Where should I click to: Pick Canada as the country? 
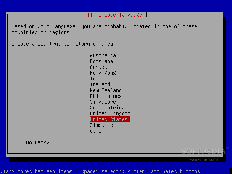click(99, 67)
